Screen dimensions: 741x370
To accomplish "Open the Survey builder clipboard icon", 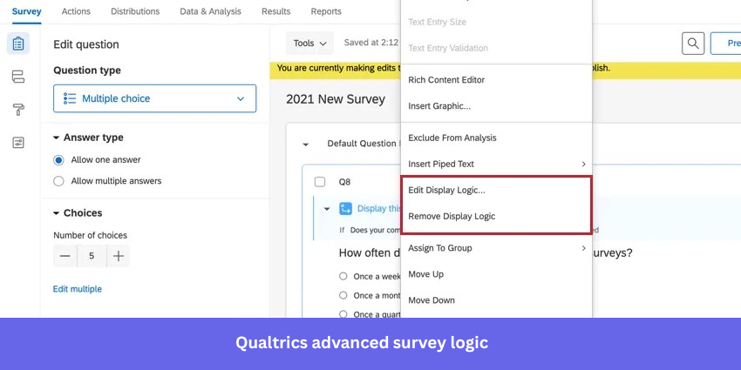I will coord(18,44).
